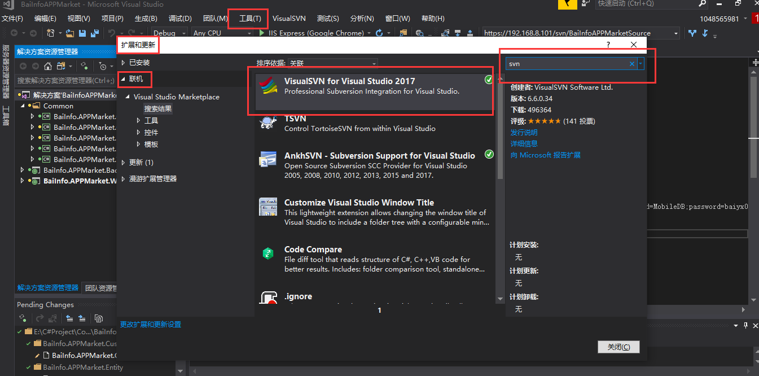Click the browser refresh icon in toolbar
This screenshot has height=376, width=759.
point(379,33)
